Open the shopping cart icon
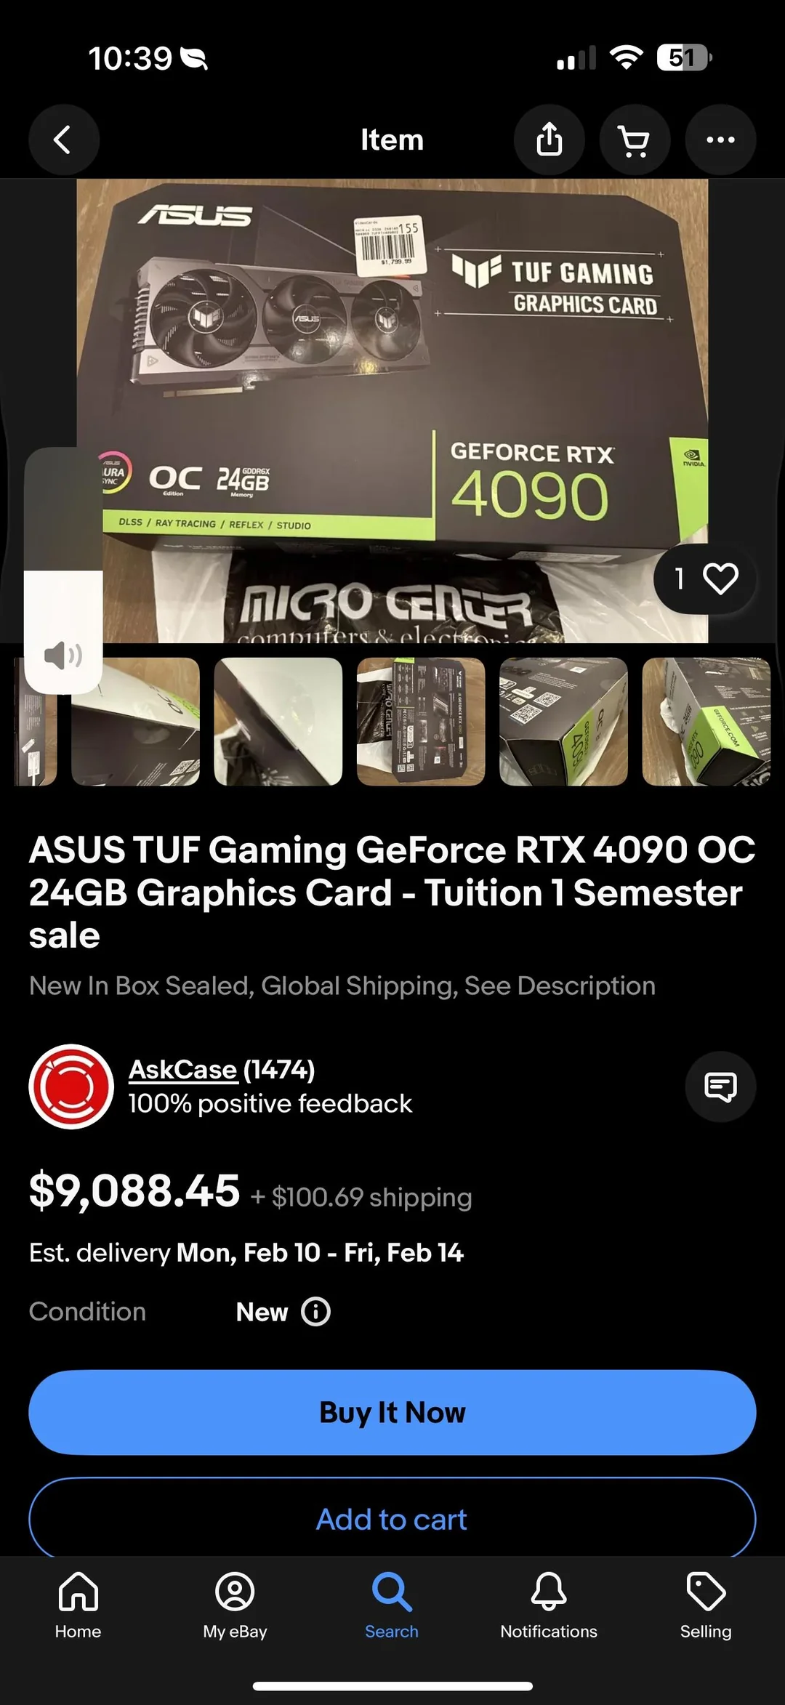Image resolution: width=785 pixels, height=1705 pixels. [635, 140]
